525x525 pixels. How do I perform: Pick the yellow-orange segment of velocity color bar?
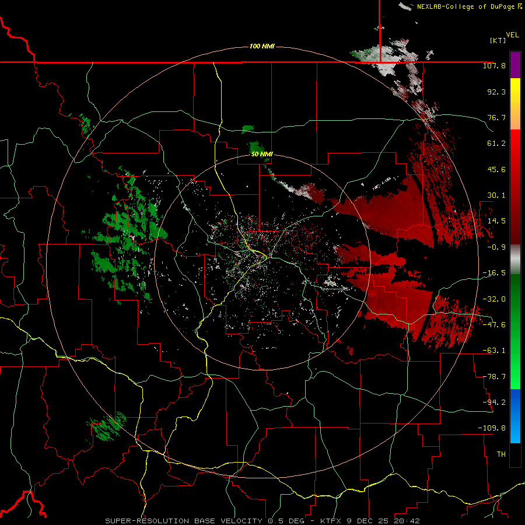(x=515, y=104)
